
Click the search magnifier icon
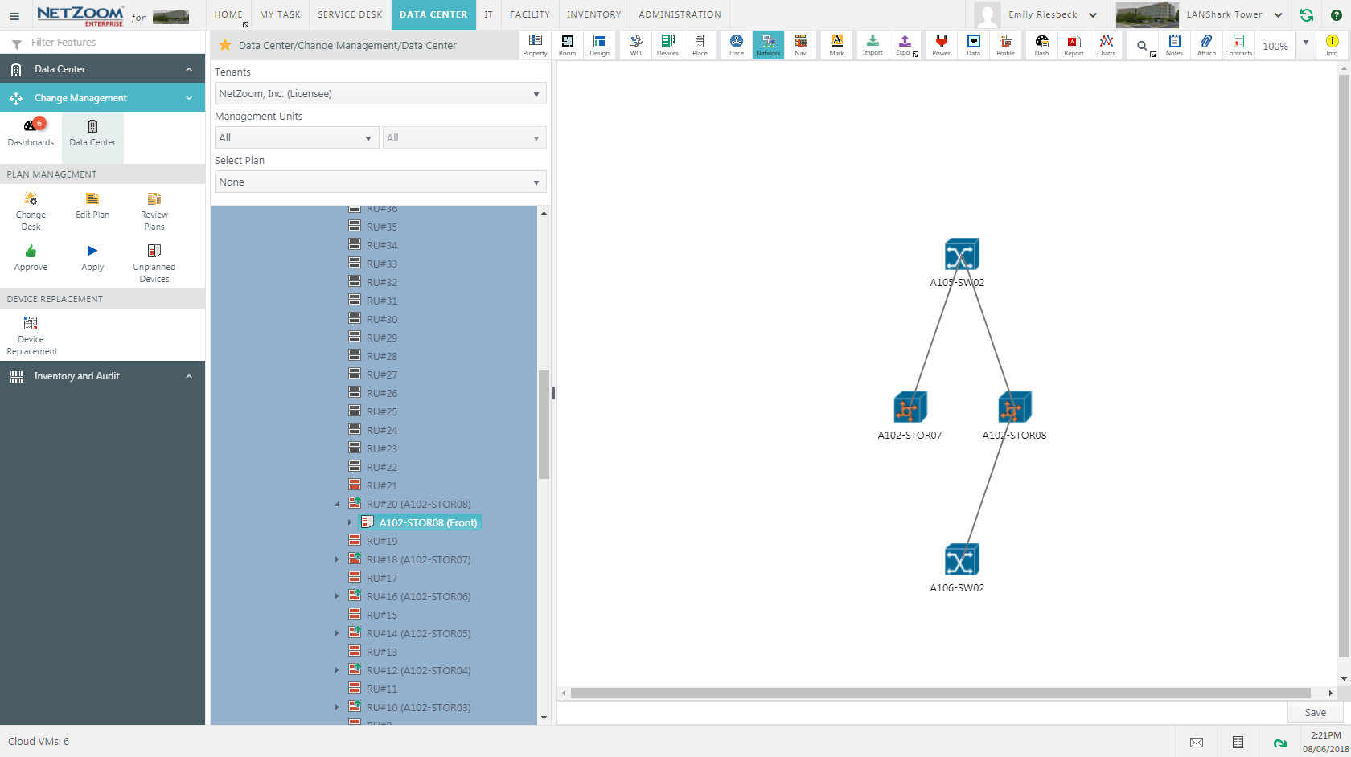(x=1142, y=46)
